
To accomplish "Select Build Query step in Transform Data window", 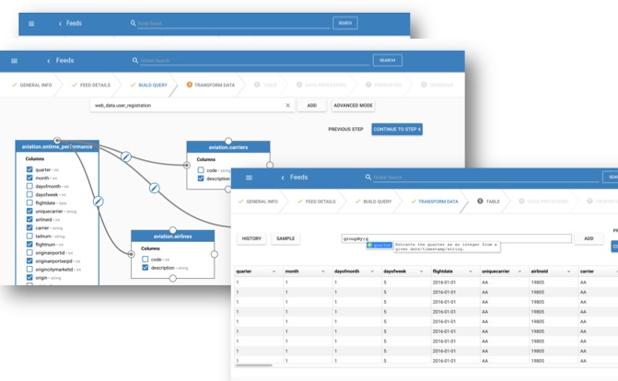I will click(x=373, y=202).
